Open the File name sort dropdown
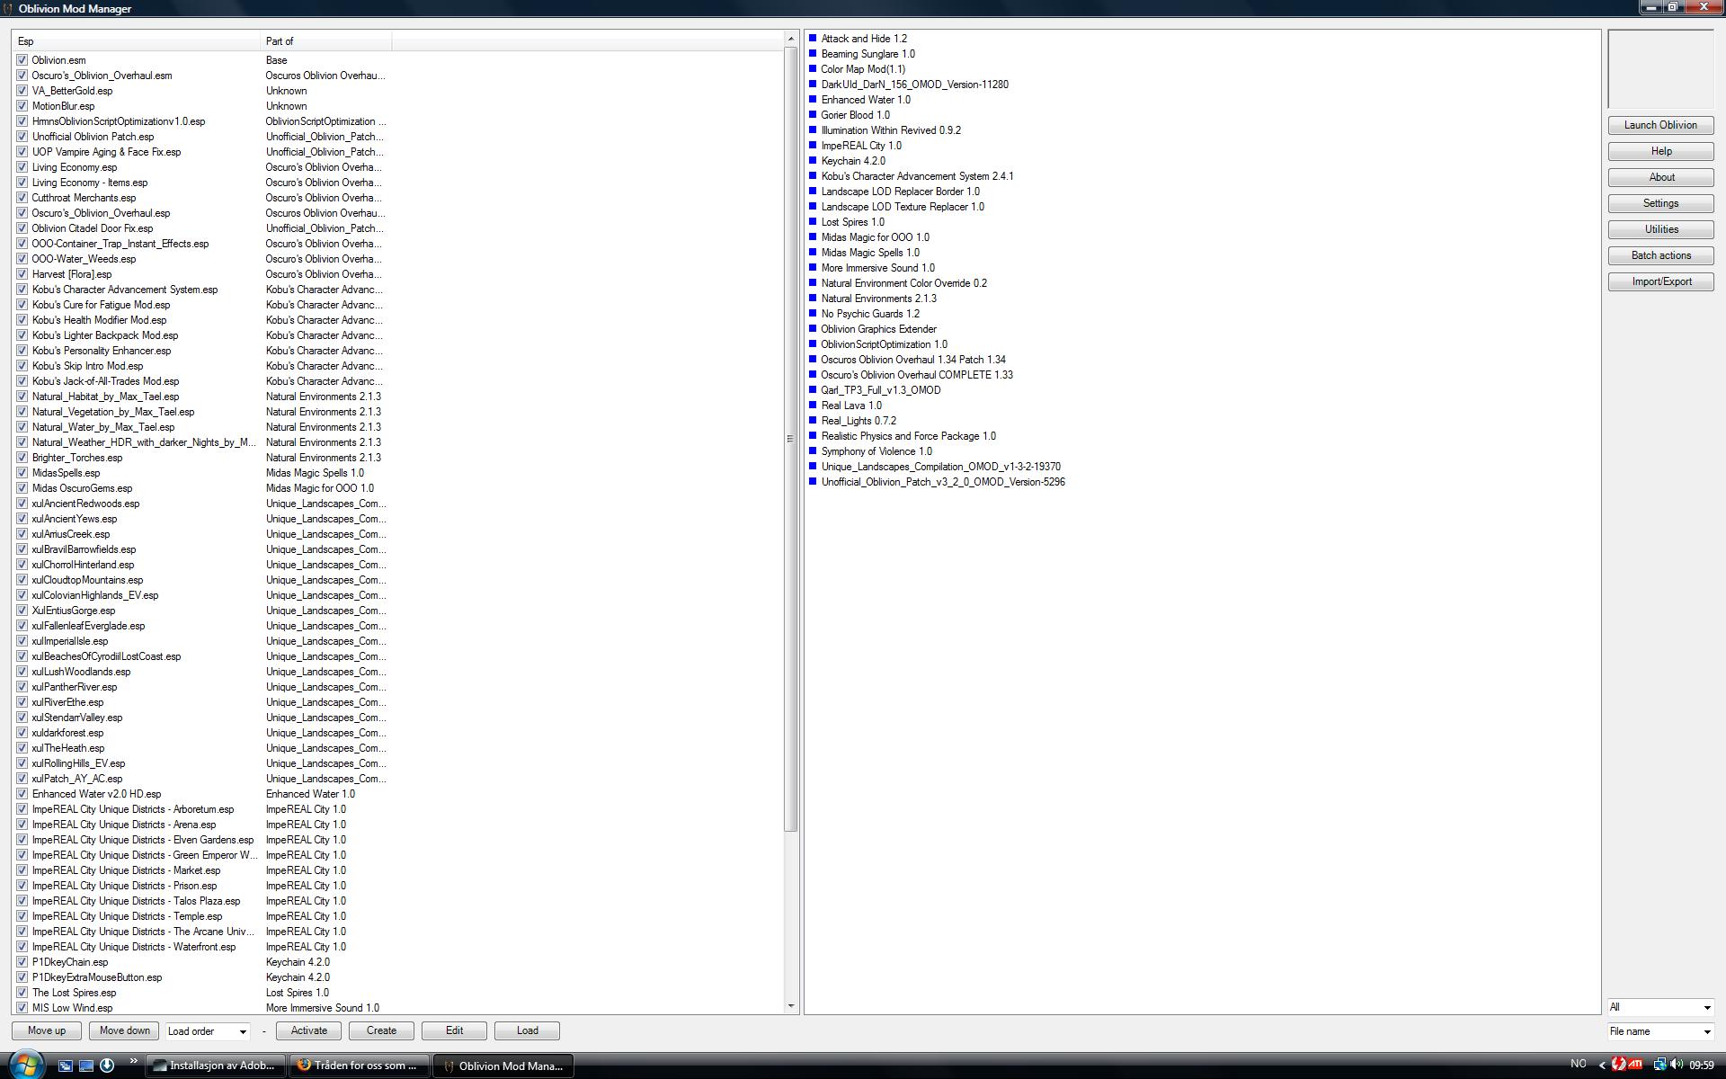The image size is (1726, 1079). click(1660, 1031)
